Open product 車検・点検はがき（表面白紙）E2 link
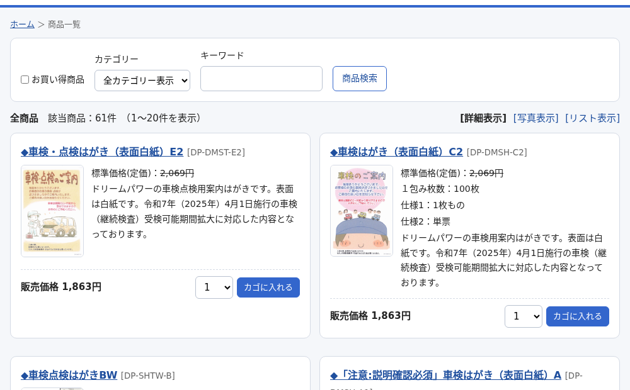The width and height of the screenshot is (630, 390). tap(102, 152)
